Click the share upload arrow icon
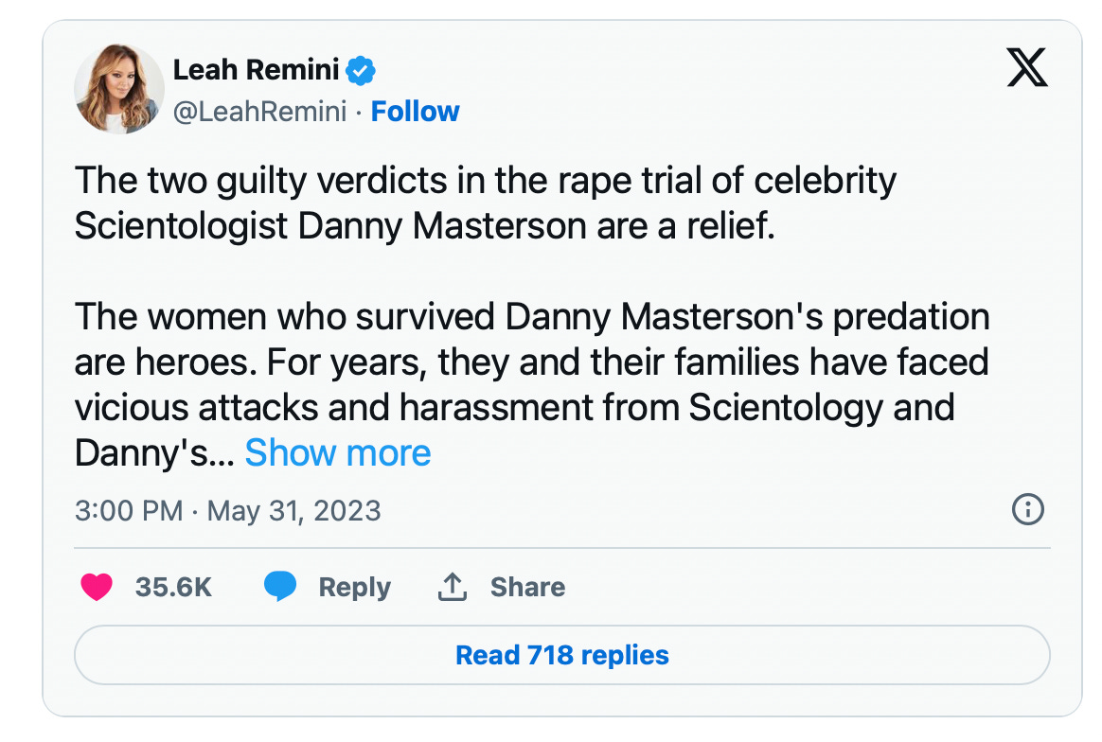This screenshot has height=742, width=1102. click(x=453, y=587)
